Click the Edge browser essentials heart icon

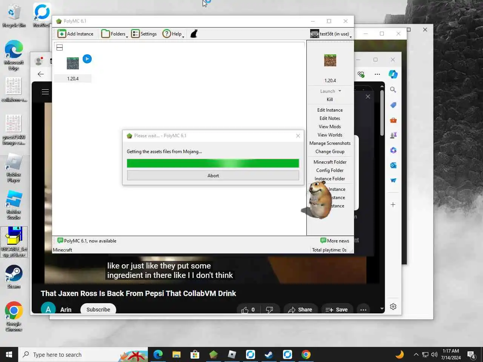click(x=361, y=74)
